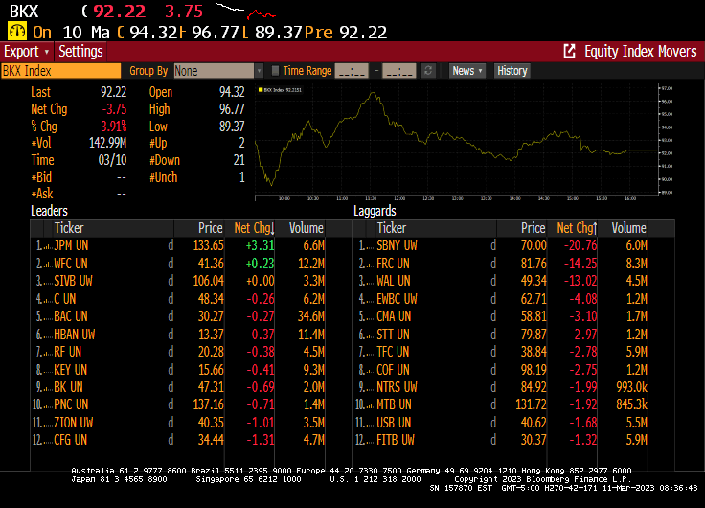Screen dimensions: 705x508
Task: Enable the Time Range checkbox
Action: (276, 71)
